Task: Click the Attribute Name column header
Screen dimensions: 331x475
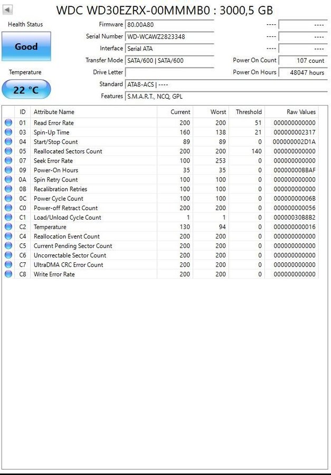Action: click(x=93, y=112)
